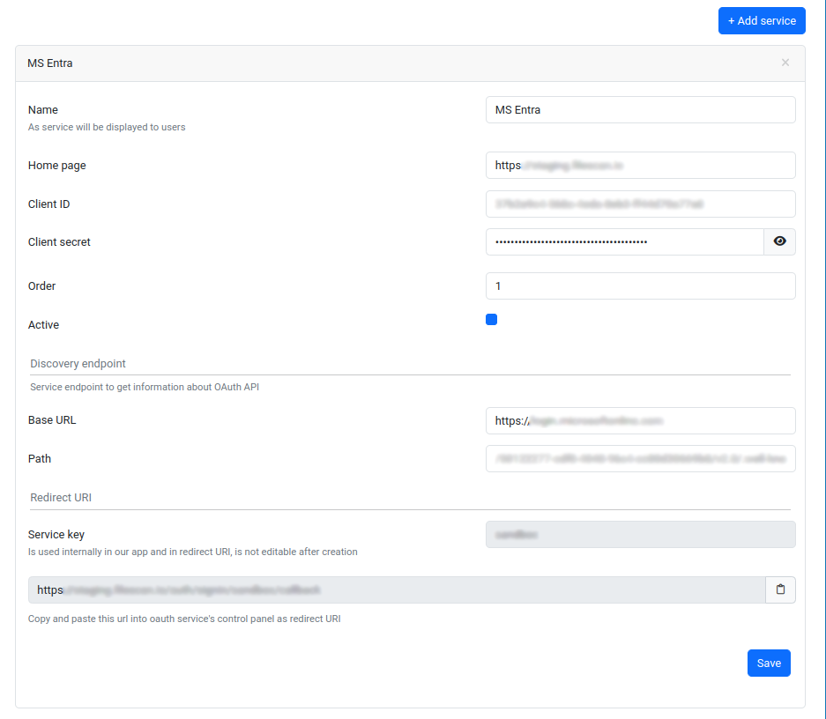Click the Order label
The image size is (826, 719).
coord(41,285)
